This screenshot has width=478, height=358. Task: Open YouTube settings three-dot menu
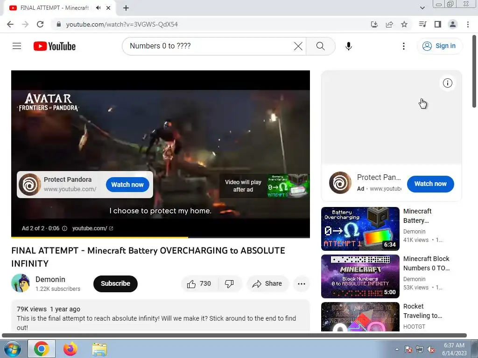(x=404, y=46)
